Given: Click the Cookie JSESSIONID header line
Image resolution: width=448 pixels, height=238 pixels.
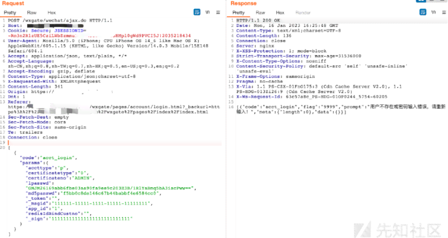Looking at the screenshot, I should pos(99,33).
